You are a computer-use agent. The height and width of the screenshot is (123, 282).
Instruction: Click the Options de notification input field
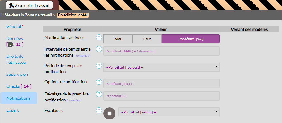(161, 84)
